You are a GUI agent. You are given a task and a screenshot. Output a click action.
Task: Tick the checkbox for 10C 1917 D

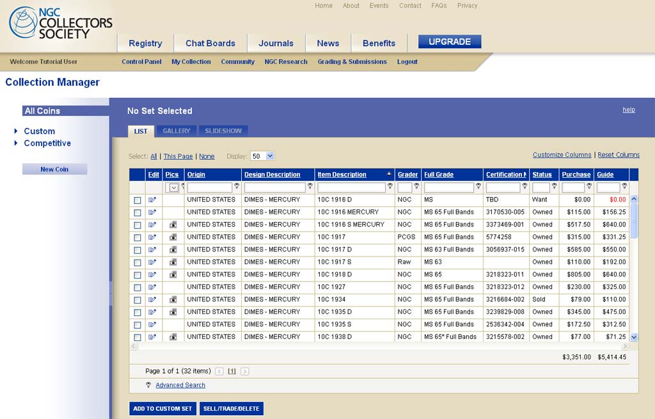138,250
